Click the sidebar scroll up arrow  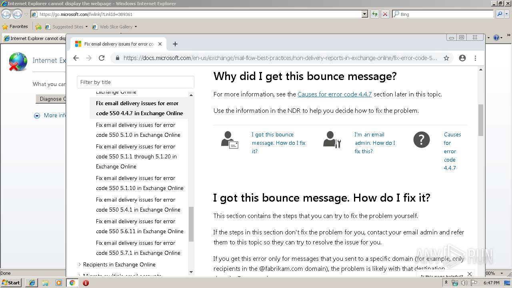click(191, 95)
